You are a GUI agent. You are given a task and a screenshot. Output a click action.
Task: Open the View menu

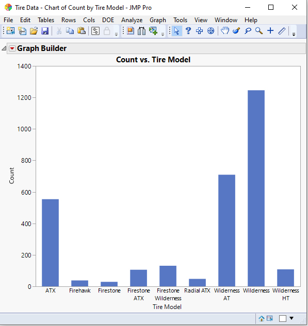point(201,20)
